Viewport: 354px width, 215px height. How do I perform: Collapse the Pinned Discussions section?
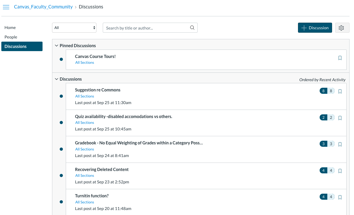[x=56, y=46]
